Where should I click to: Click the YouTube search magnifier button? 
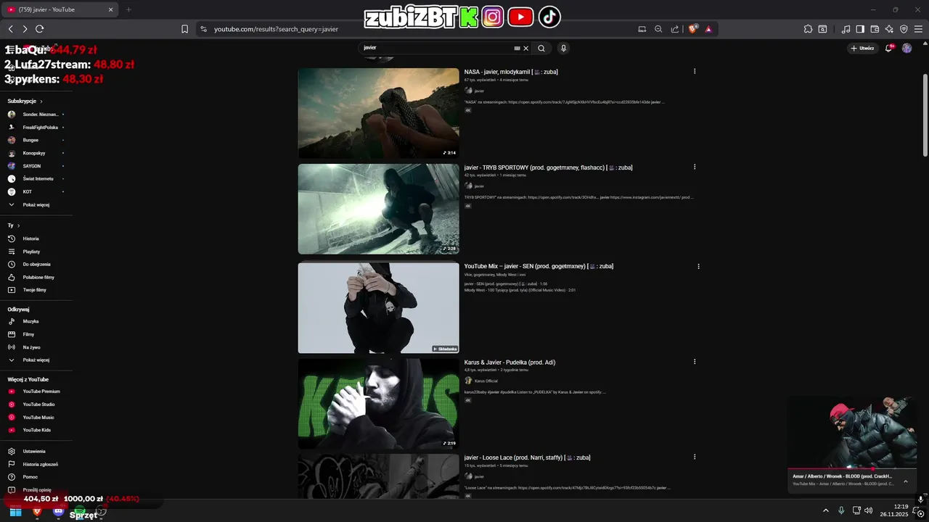click(x=541, y=48)
